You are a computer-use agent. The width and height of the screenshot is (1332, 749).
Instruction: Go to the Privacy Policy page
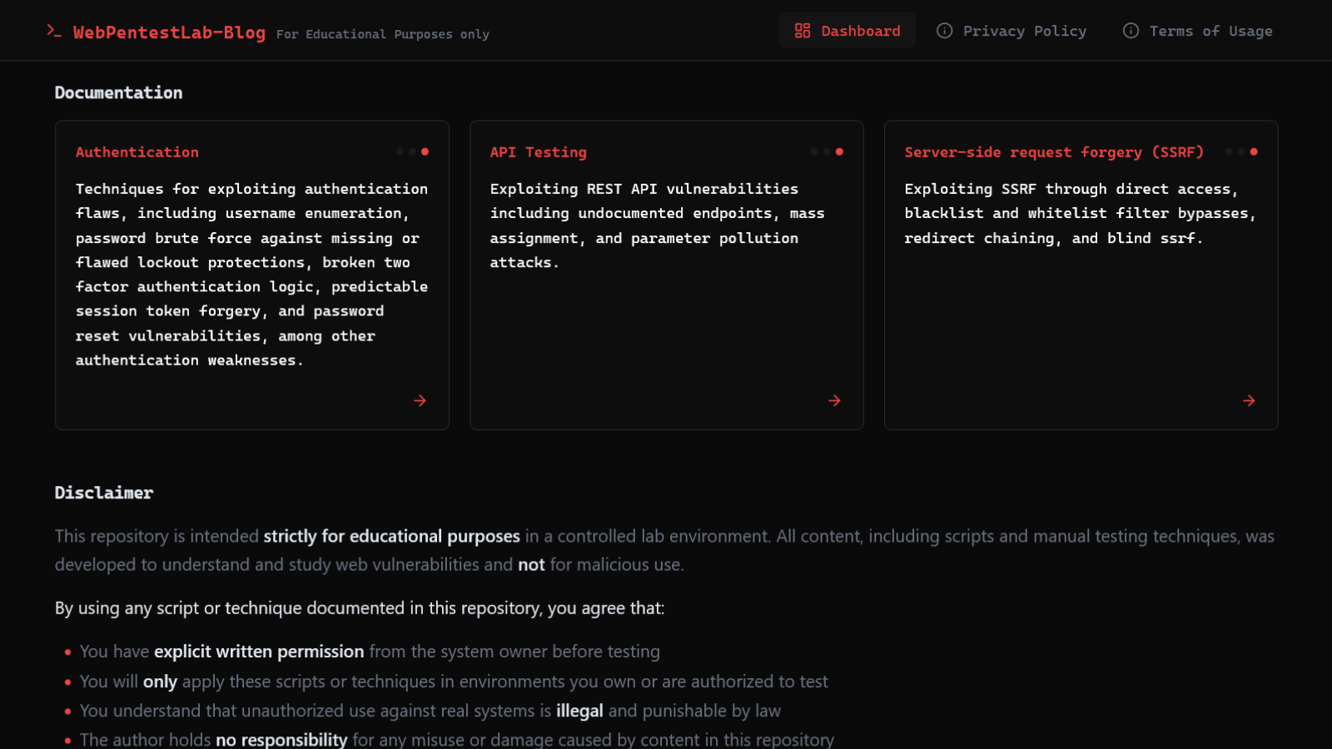(1011, 31)
